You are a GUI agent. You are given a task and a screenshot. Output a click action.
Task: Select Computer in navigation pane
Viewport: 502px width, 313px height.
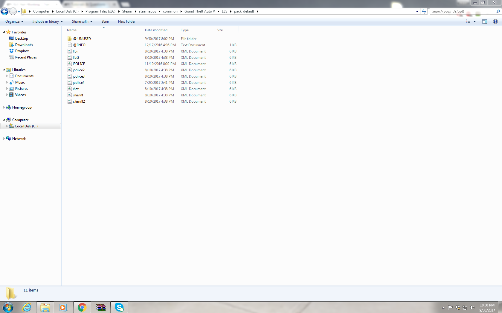click(x=20, y=120)
